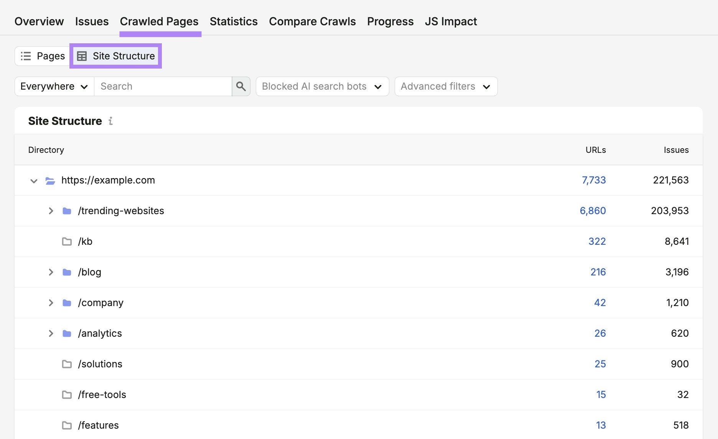Expand the /company directory
The width and height of the screenshot is (718, 439).
[x=51, y=303]
